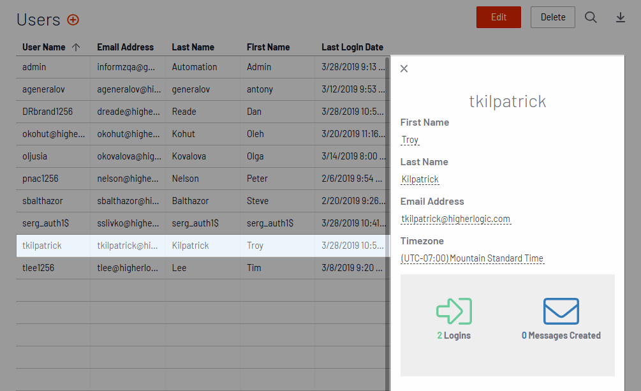641x391 pixels.
Task: Click email cell dreade@highe...
Action: (128, 112)
